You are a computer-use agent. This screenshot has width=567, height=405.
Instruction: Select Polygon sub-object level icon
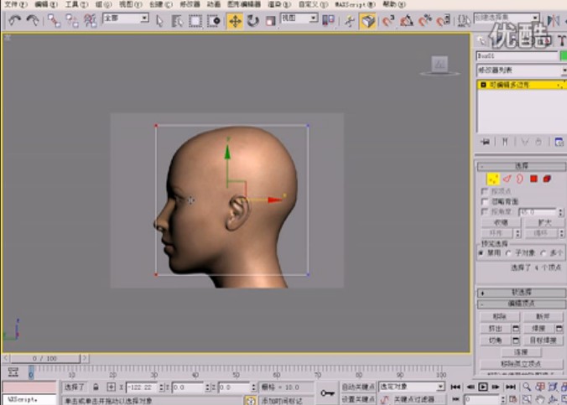533,179
